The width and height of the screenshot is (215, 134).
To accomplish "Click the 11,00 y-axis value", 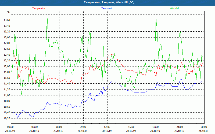I will 7,95.
